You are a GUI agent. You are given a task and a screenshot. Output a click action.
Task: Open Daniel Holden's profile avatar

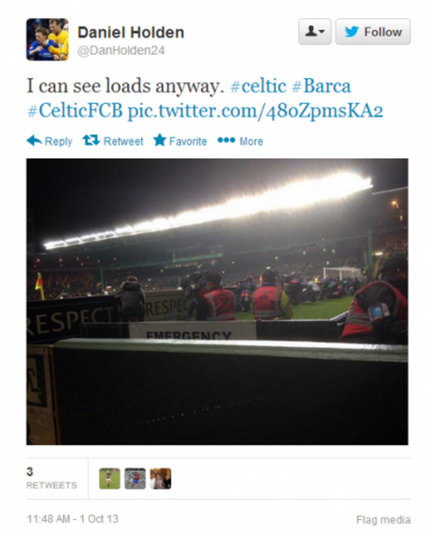(47, 39)
